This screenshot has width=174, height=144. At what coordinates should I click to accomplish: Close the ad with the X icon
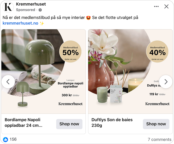(167, 7)
